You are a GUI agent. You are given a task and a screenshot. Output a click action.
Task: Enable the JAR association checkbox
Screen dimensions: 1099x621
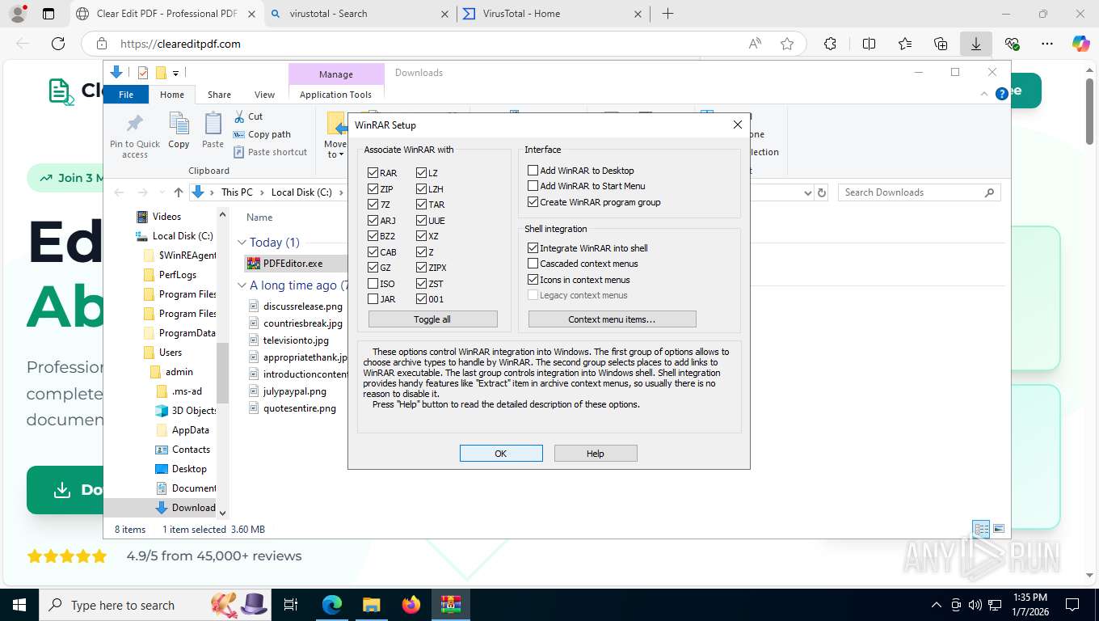coord(373,299)
